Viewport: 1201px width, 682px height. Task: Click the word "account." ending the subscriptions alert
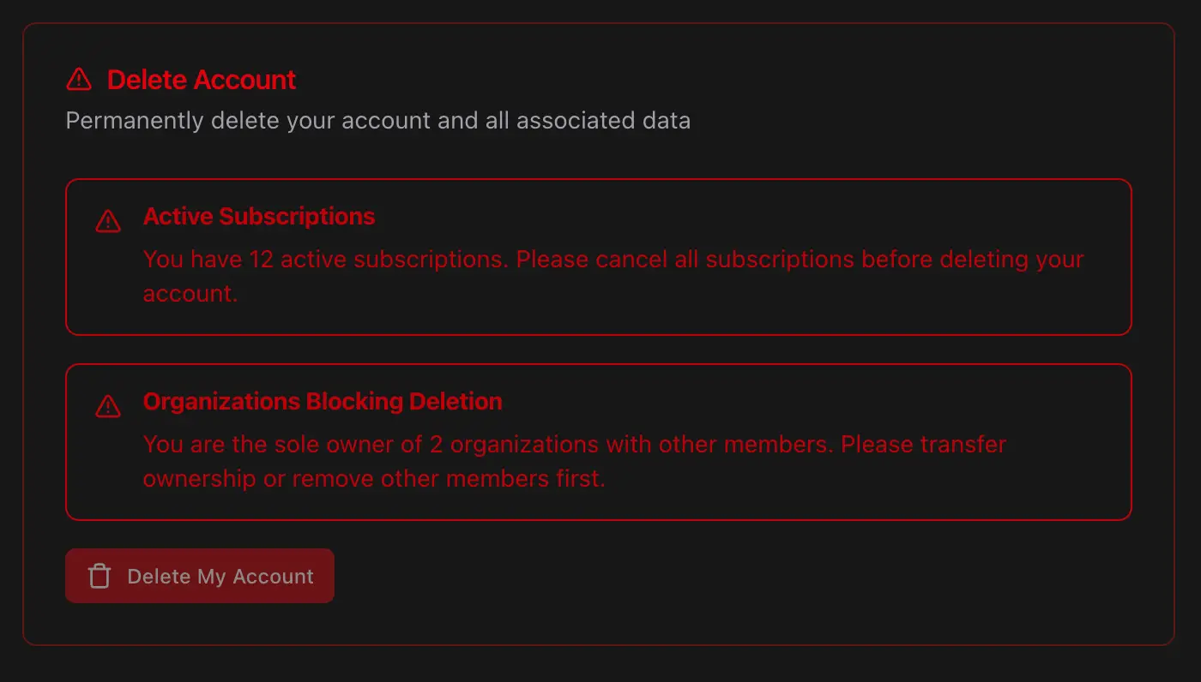pyautogui.click(x=190, y=294)
